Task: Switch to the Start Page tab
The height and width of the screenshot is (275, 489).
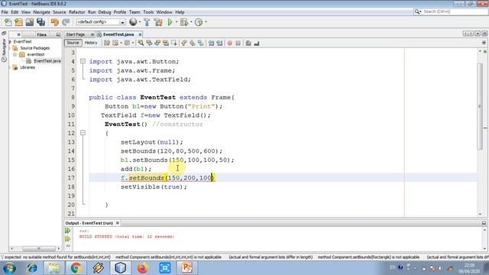Action: (x=76, y=34)
